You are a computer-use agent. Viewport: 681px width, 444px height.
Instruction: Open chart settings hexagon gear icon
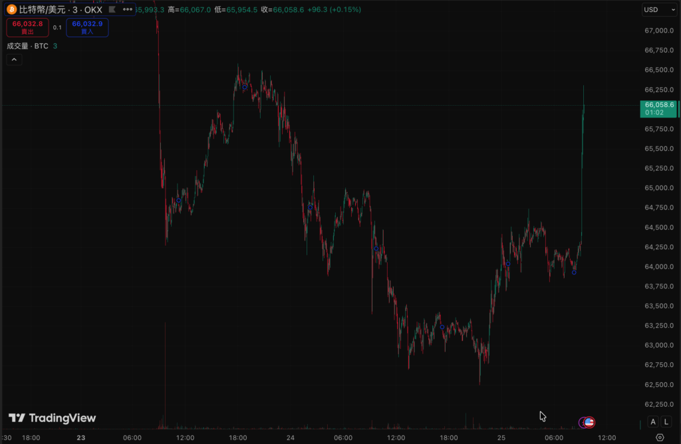click(660, 437)
